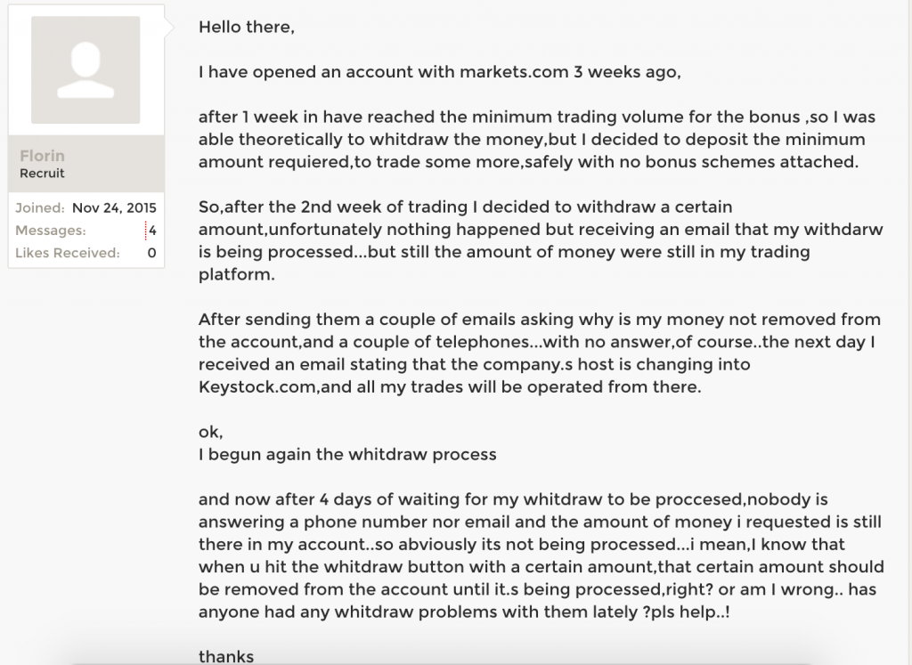The width and height of the screenshot is (912, 665).
Task: Click paragraph starting and now after 4 days
Action: 541,556
